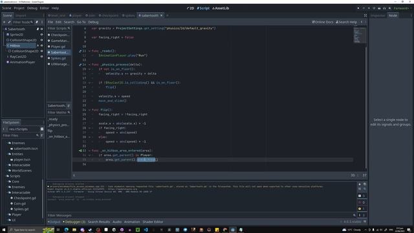Fold the _on_hitbox_area_entered function
Viewport: 414px width, 233px height.
click(89, 151)
